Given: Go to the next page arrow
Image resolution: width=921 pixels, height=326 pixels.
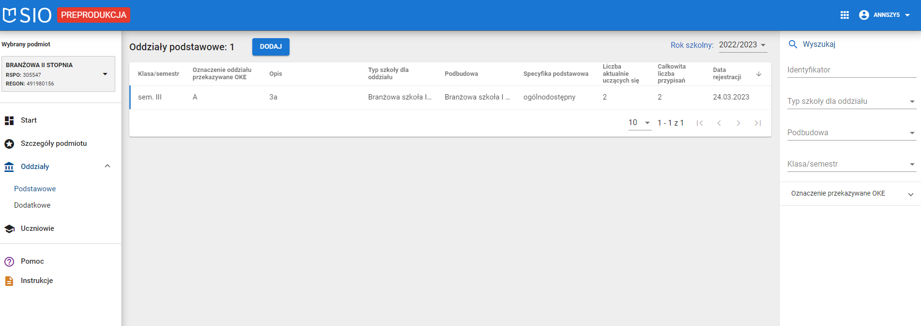Looking at the screenshot, I should [738, 123].
